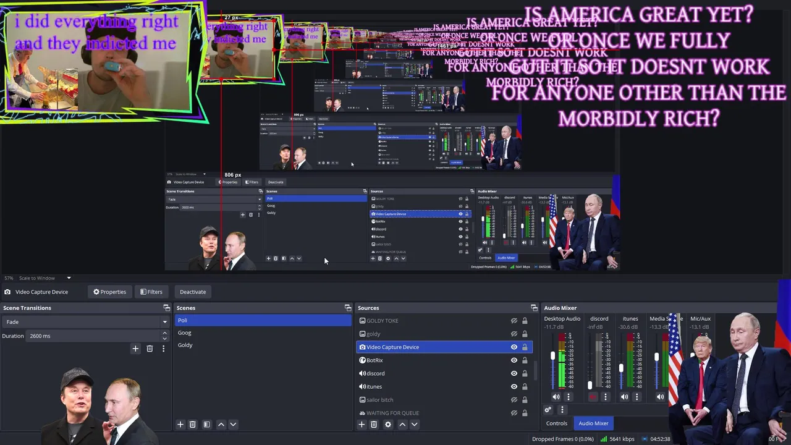Hide the Video Capture Device source

(x=514, y=347)
